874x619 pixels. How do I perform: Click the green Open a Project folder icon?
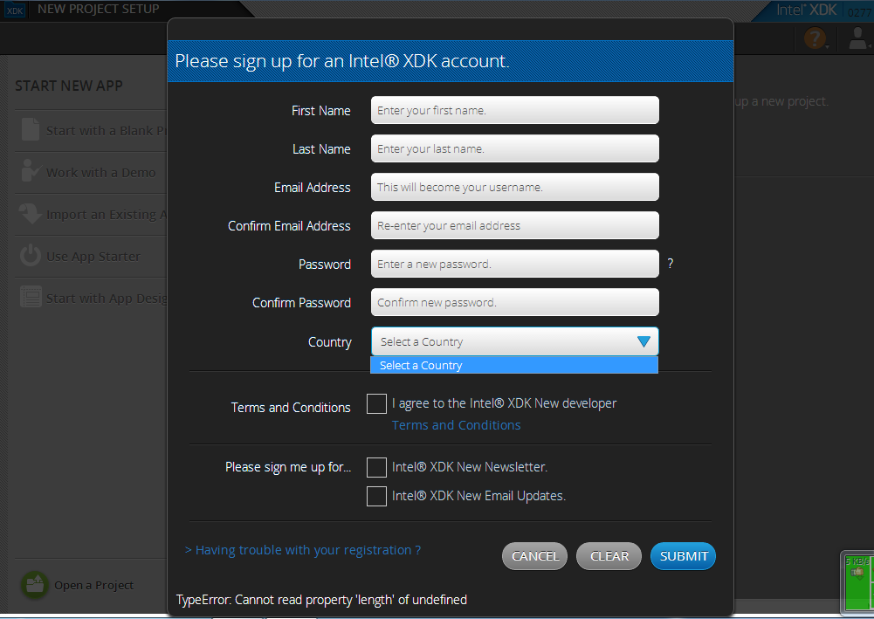pos(35,585)
